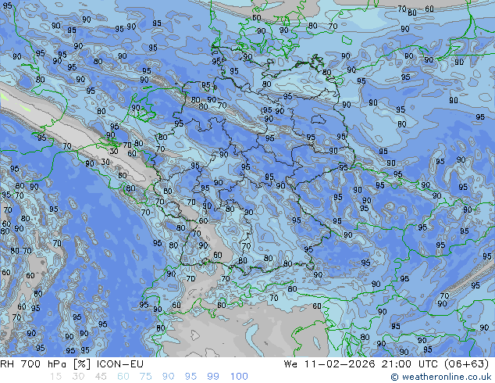495x383 pixels.
Task: Click the date 'We 11-02-2026' label
Action: click(x=329, y=364)
